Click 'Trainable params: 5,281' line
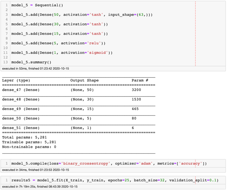 [x=29, y=142]
